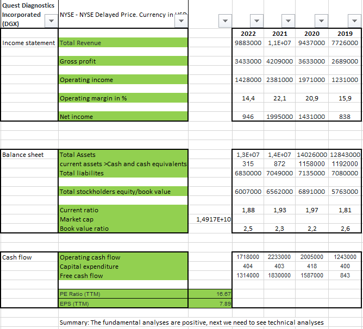Open filter dropdown above 2021 column
363x329 pixels.
coord(288,21)
